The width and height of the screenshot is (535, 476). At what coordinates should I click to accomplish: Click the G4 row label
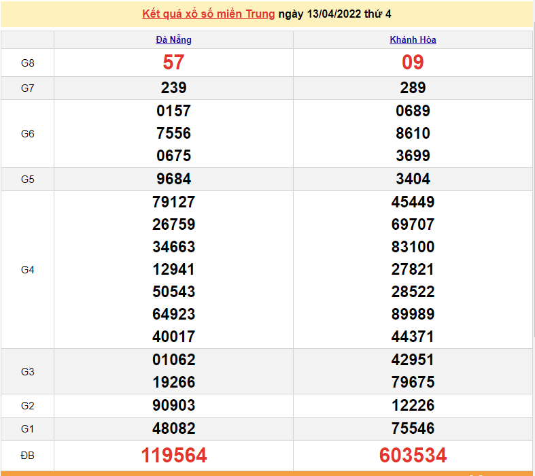pyautogui.click(x=27, y=269)
